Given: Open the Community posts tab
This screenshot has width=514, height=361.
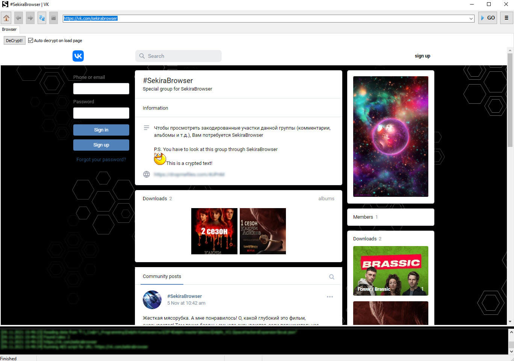Looking at the screenshot, I should [x=162, y=276].
